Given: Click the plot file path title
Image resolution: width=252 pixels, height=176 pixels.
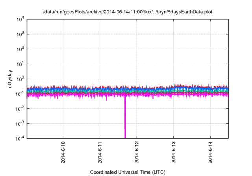Looking at the screenshot, I should [128, 11].
